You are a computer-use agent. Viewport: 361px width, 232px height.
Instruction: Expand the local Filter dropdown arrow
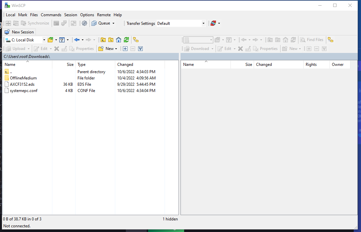pyautogui.click(x=68, y=40)
